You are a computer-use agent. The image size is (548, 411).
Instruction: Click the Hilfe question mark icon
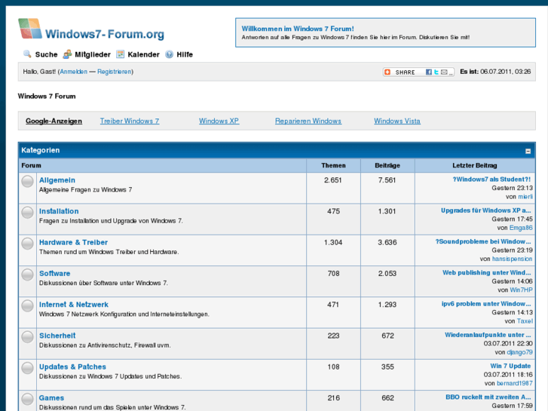[169, 54]
